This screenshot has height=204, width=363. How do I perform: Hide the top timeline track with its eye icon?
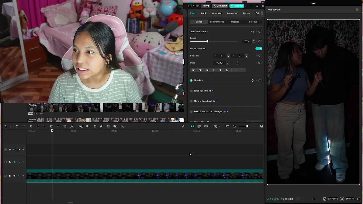click(x=14, y=150)
